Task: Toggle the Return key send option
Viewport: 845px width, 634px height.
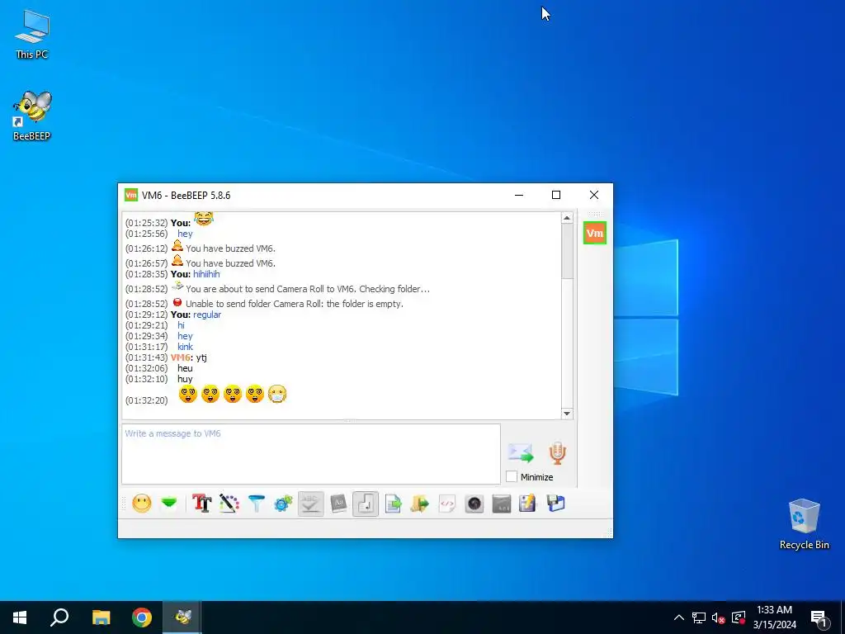Action: pyautogui.click(x=366, y=504)
